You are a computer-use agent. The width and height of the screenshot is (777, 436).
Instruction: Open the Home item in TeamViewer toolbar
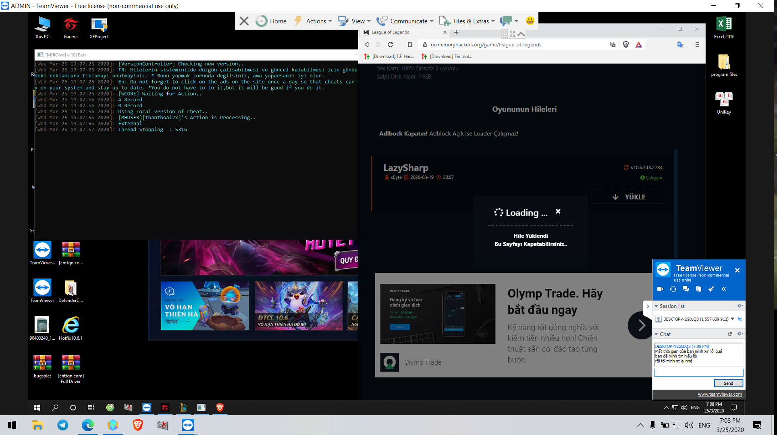coord(272,21)
